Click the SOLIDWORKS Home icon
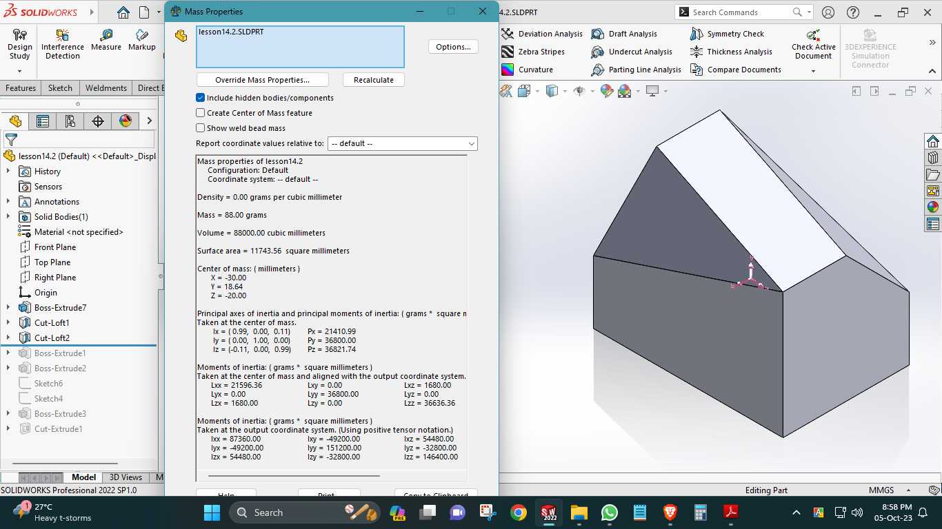Image resolution: width=942 pixels, height=529 pixels. point(123,12)
